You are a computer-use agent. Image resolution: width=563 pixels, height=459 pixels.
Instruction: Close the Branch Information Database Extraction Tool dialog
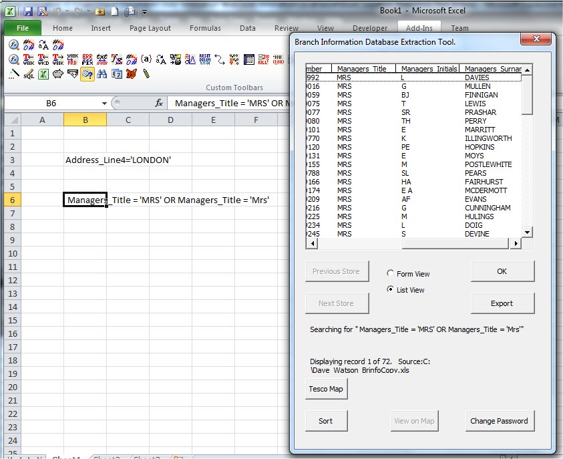pyautogui.click(x=536, y=39)
